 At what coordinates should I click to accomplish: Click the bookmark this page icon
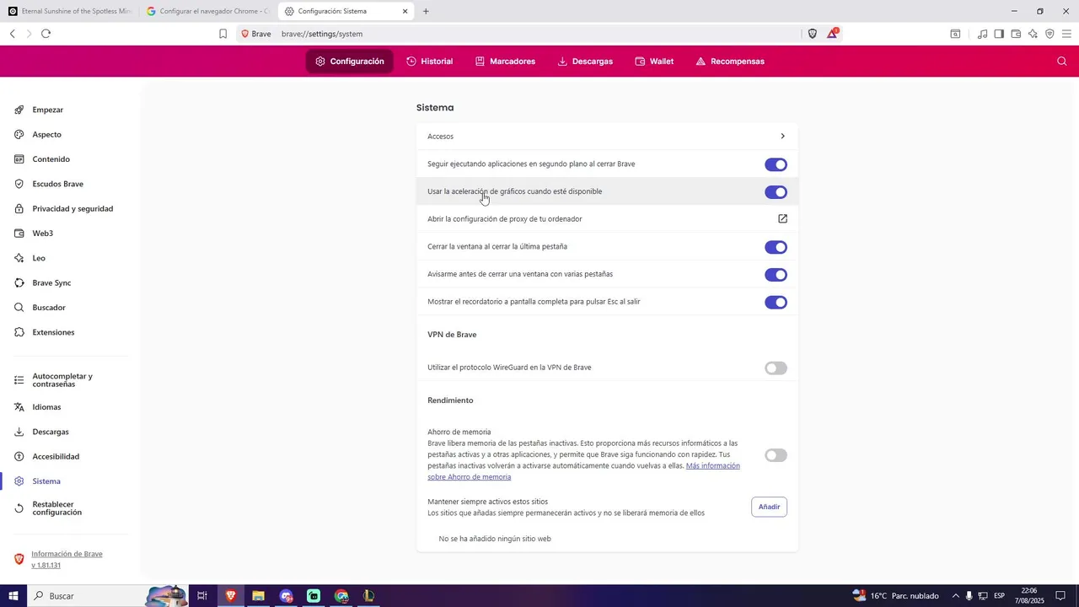223,34
